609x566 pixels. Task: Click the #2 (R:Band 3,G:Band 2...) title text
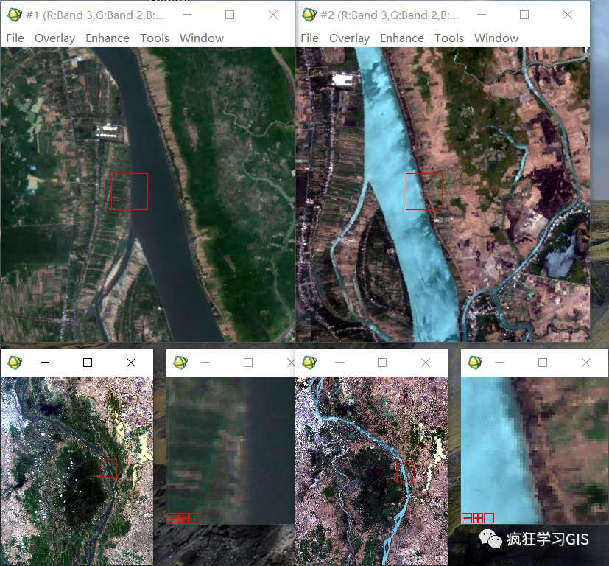390,15
